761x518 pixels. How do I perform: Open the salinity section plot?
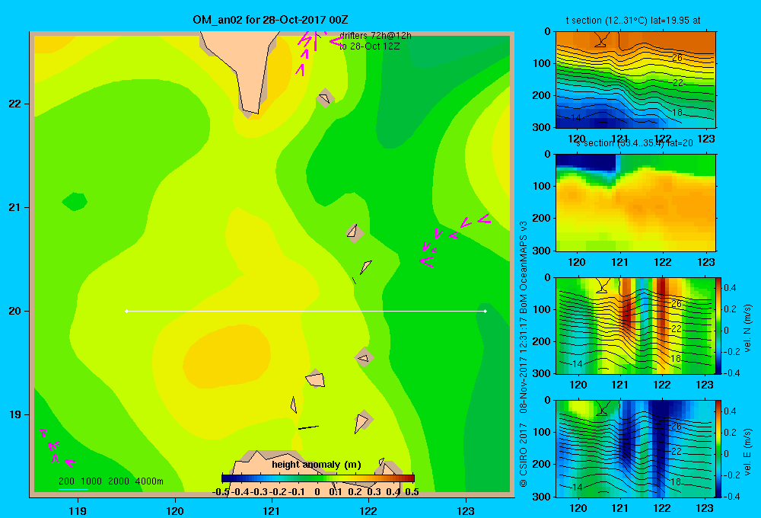(635, 203)
